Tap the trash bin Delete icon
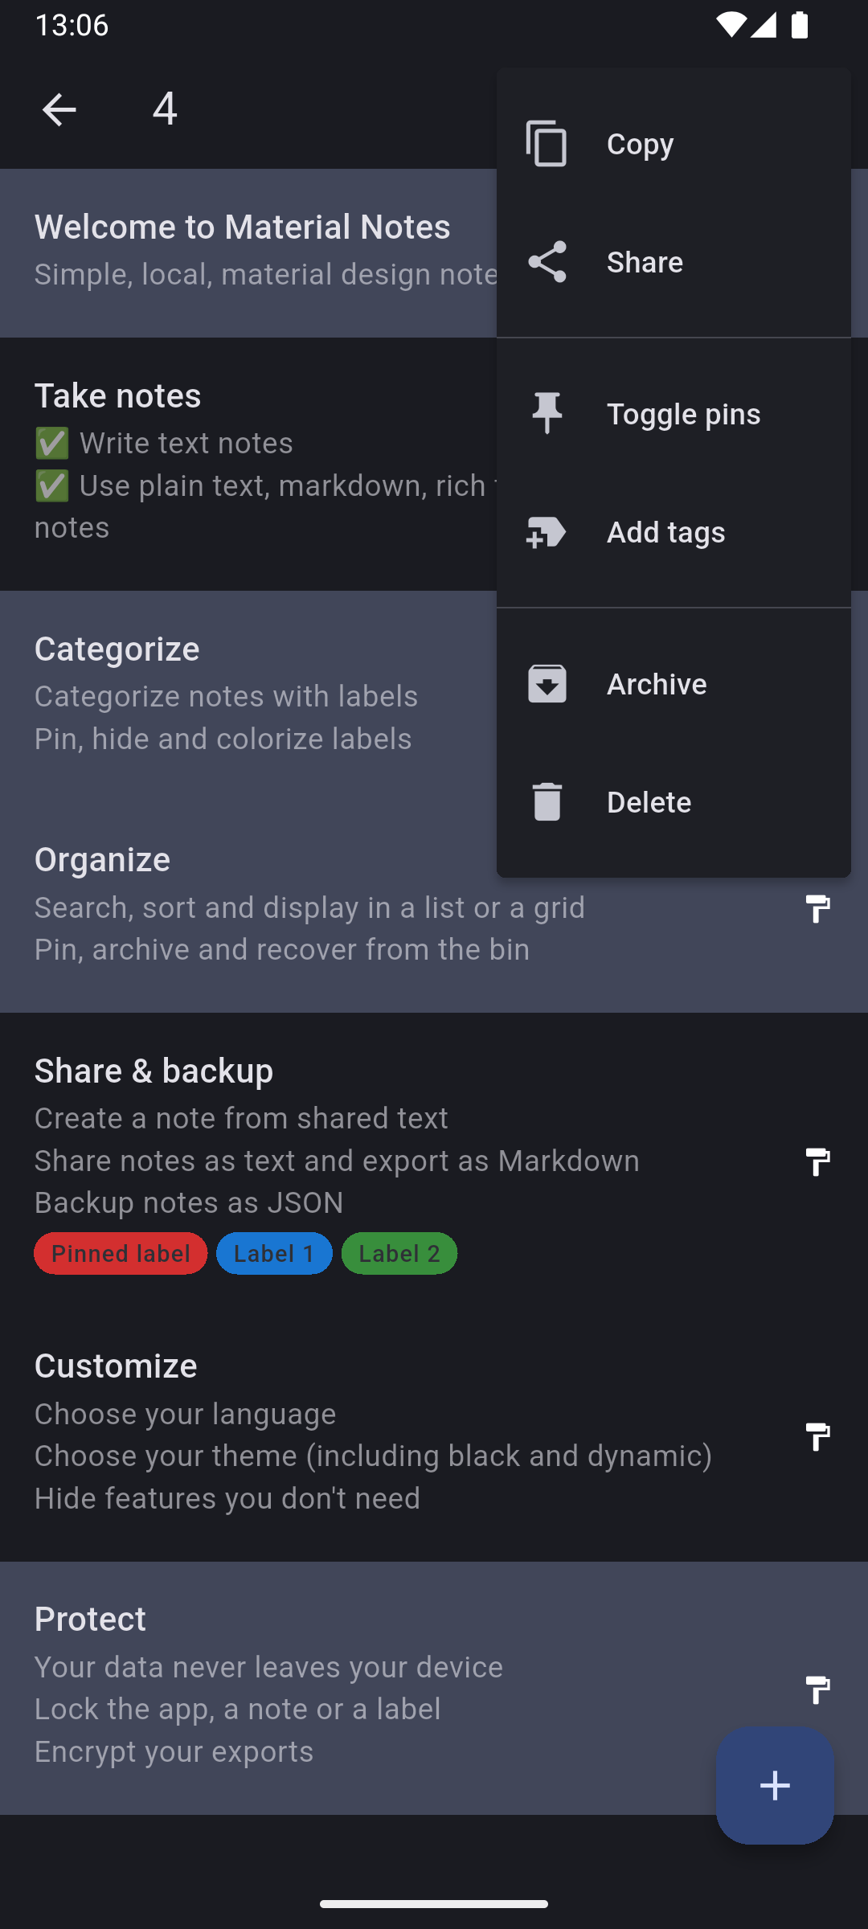 click(x=547, y=802)
